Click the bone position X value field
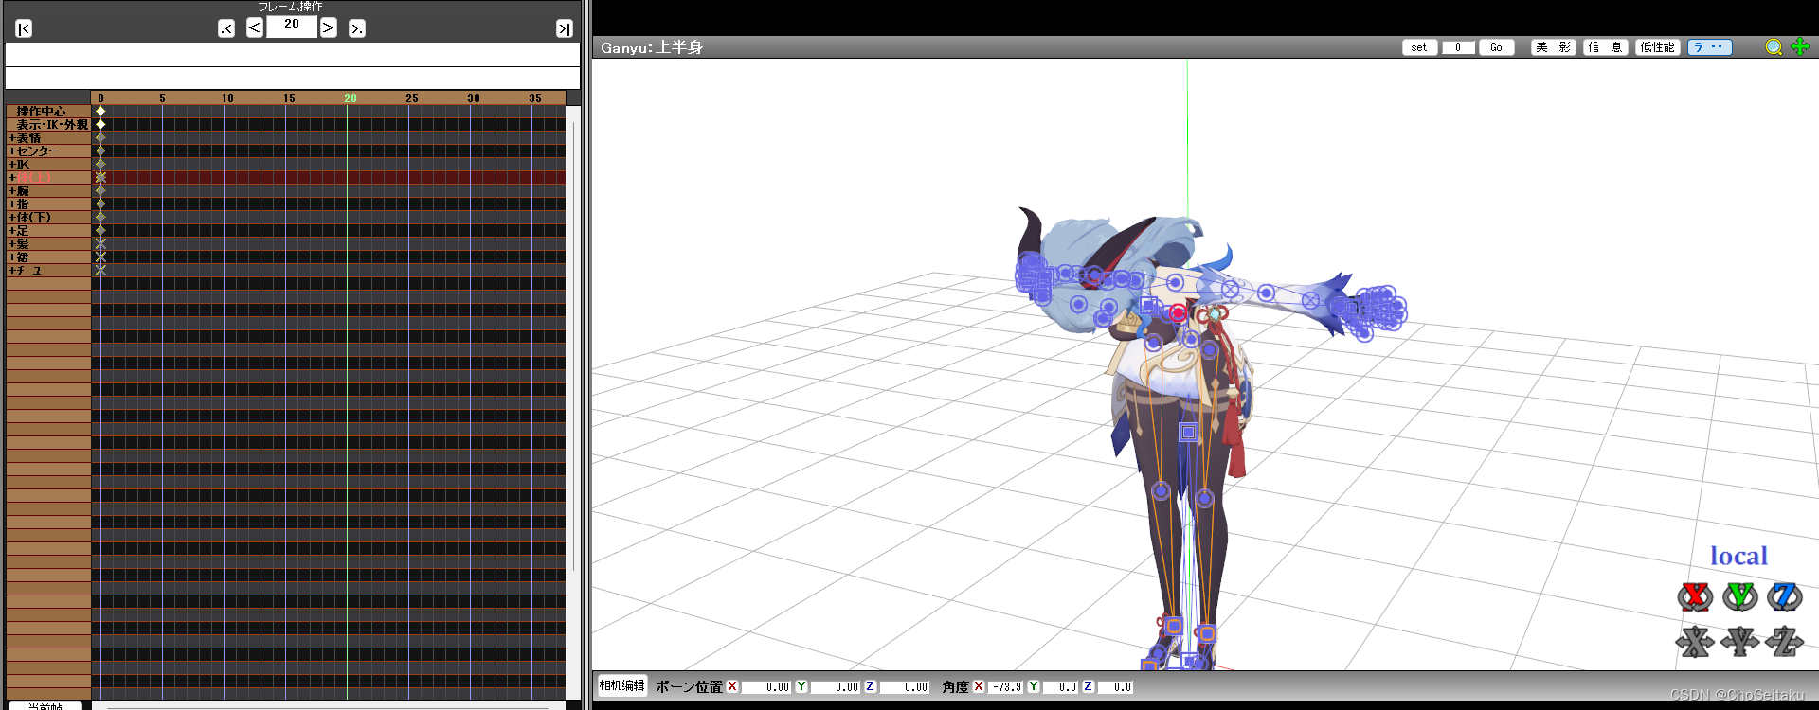This screenshot has width=1819, height=710. pyautogui.click(x=766, y=687)
